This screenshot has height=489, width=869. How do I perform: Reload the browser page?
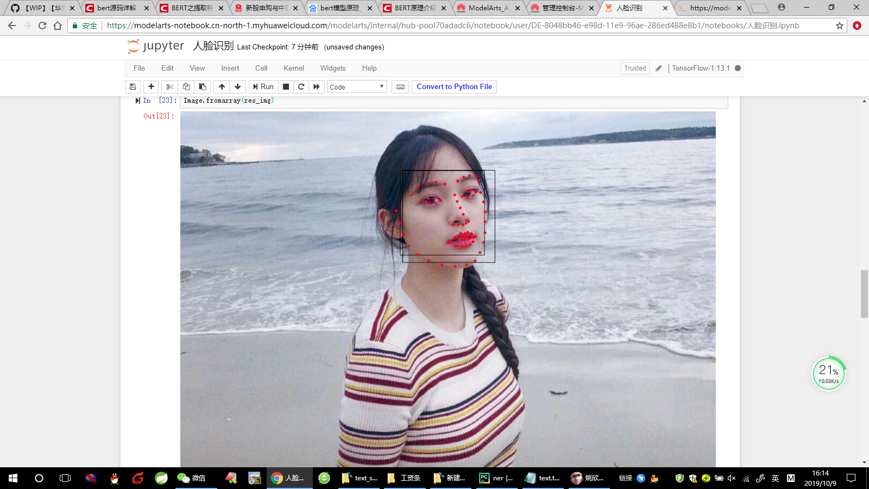pos(42,26)
